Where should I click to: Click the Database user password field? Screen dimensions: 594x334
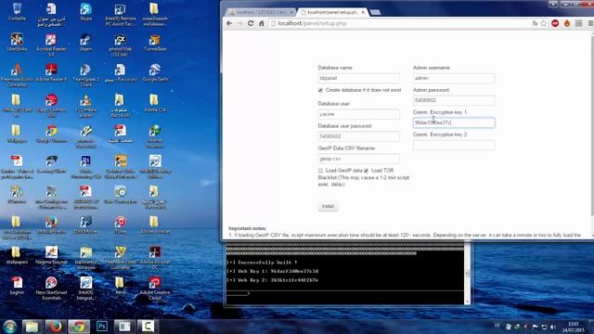(358, 136)
